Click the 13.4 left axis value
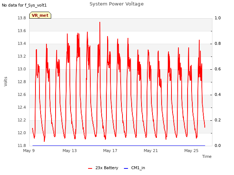Screen dimensions: 234x175 22,44
